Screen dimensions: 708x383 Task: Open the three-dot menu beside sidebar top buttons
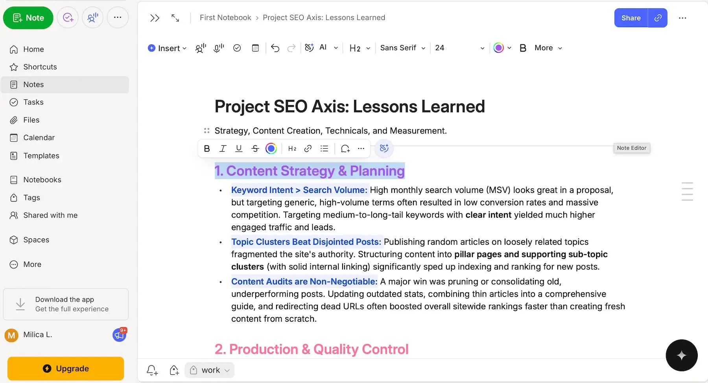point(118,18)
